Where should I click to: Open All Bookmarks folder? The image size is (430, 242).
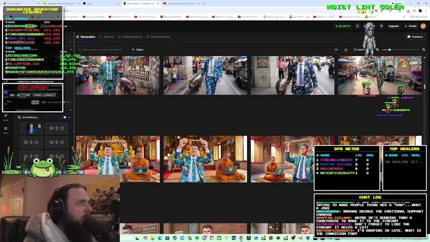pos(419,16)
